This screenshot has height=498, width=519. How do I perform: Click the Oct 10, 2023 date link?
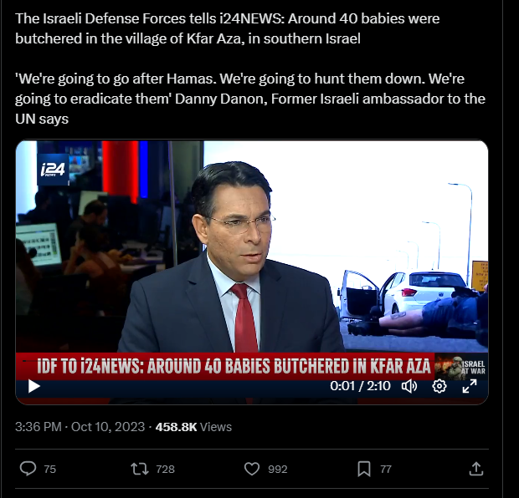tap(108, 427)
